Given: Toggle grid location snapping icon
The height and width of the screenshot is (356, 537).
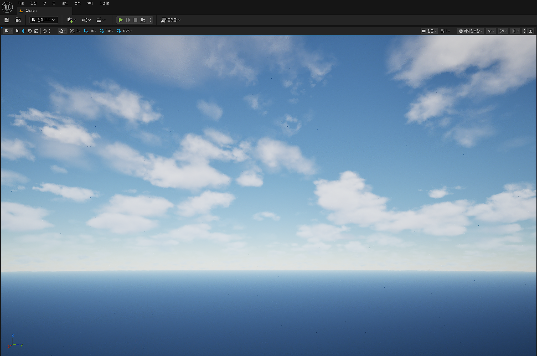Looking at the screenshot, I should point(86,31).
